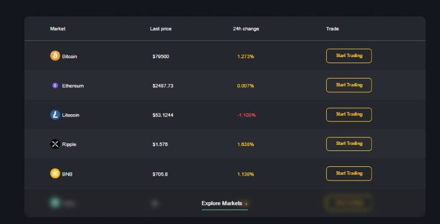Click the blurred Start Trading button

click(348, 203)
